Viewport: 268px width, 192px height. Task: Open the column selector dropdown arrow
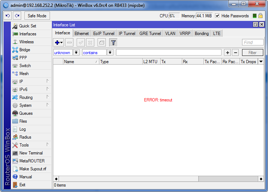pos(261,61)
